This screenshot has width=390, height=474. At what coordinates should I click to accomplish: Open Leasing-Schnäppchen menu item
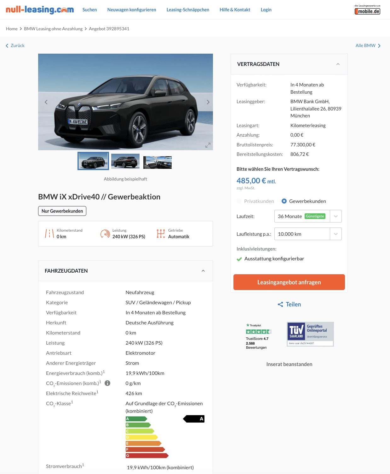point(188,10)
